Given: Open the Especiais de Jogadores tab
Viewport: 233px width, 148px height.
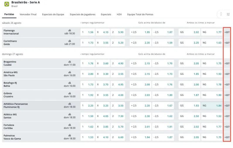Looking at the screenshot, I should 83,14.
